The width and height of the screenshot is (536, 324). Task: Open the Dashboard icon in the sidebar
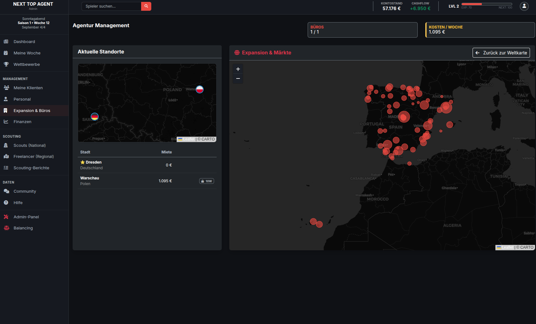pyautogui.click(x=6, y=41)
